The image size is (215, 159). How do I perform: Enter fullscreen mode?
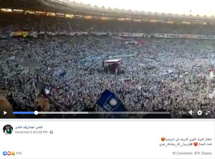click(208, 113)
